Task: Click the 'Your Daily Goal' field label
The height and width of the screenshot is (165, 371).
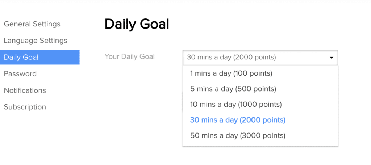Action: (129, 56)
